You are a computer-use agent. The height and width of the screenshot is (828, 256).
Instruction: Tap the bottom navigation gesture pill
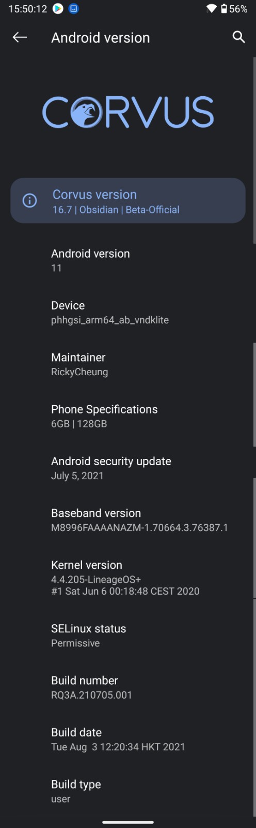pos(128,822)
